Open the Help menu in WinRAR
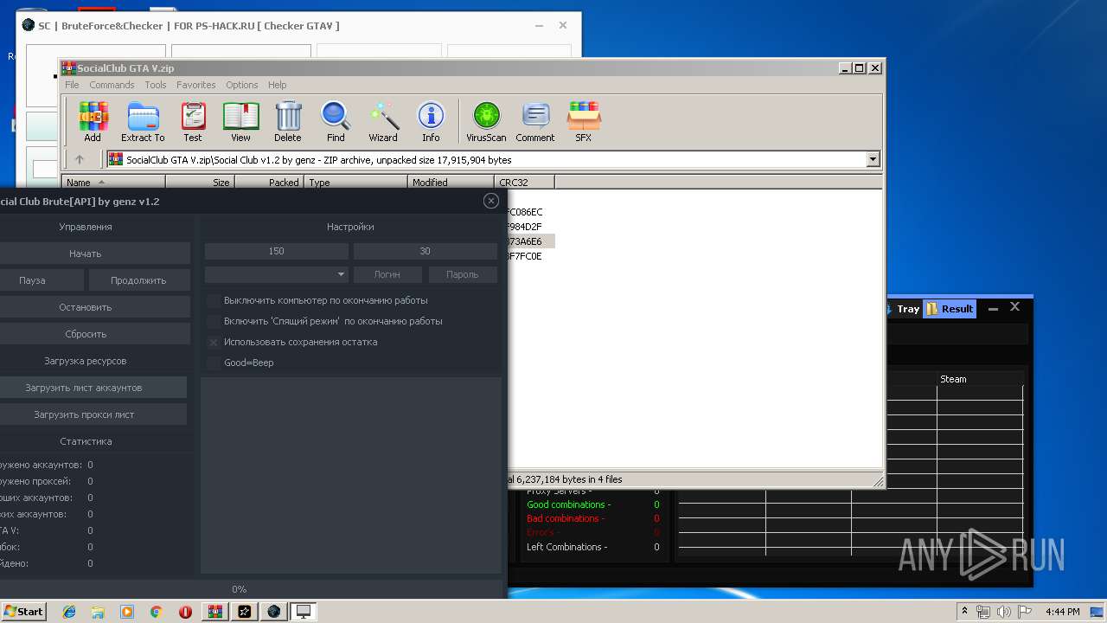This screenshot has width=1107, height=623. (278, 85)
